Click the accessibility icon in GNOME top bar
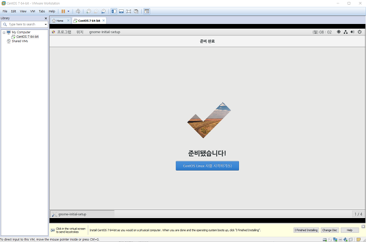Viewport: 366px width, 242px height. pyautogui.click(x=339, y=32)
